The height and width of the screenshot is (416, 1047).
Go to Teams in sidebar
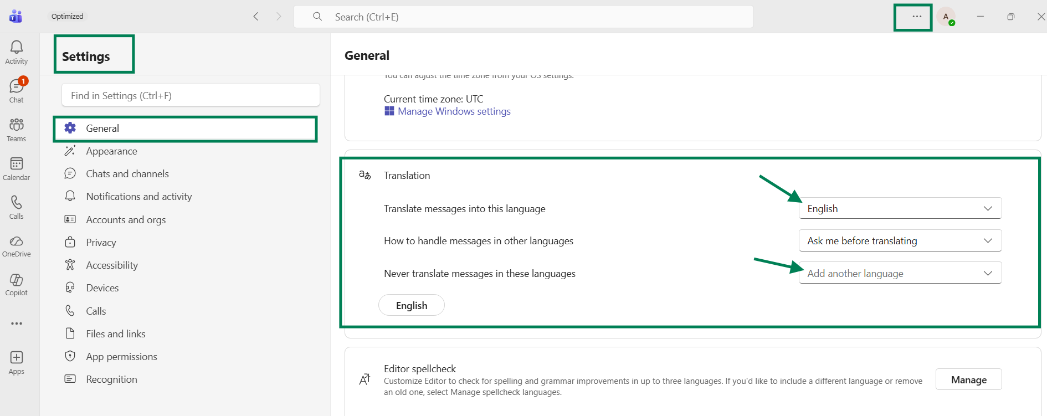pyautogui.click(x=17, y=130)
